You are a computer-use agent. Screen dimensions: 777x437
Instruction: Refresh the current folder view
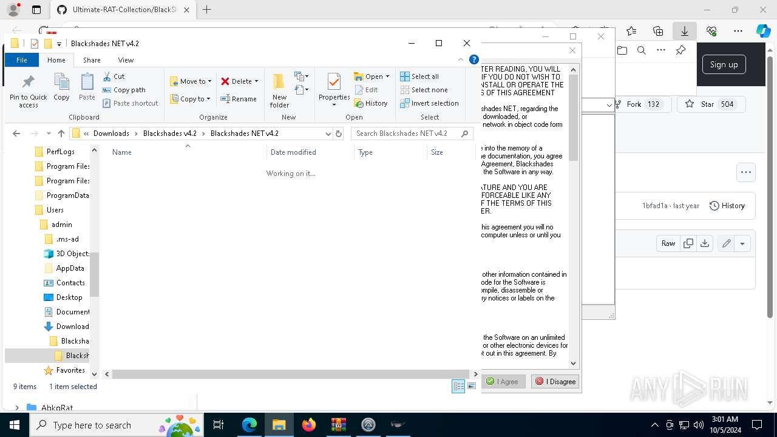[339, 134]
